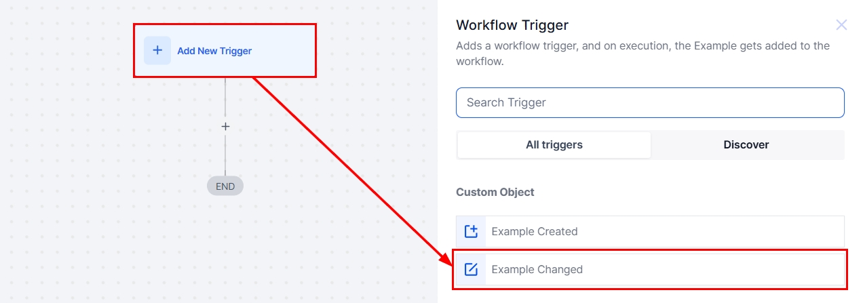The height and width of the screenshot is (303, 863).
Task: Click the Custom Object section heading
Action: pyautogui.click(x=495, y=192)
